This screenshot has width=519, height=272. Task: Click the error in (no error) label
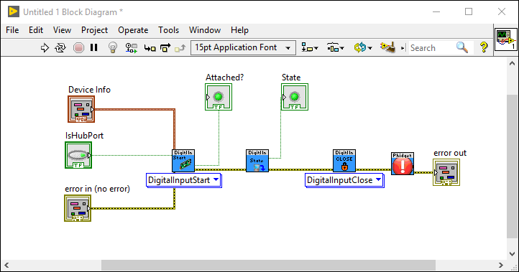tap(97, 189)
